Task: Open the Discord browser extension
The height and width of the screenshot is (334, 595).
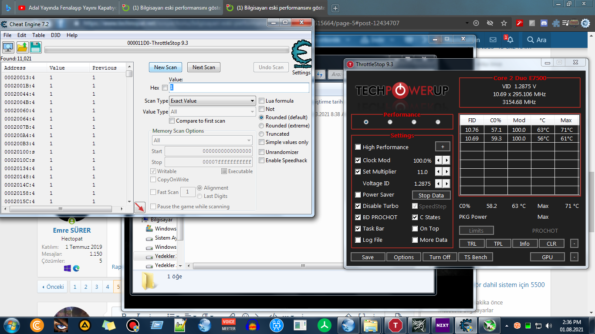Action: coord(544,23)
